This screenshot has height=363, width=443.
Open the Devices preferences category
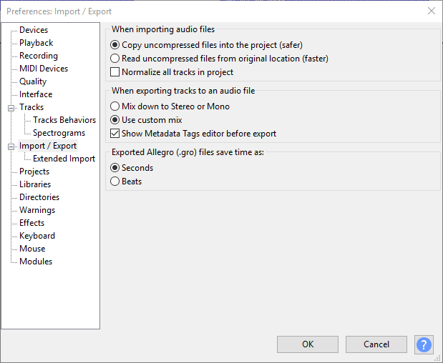34,30
